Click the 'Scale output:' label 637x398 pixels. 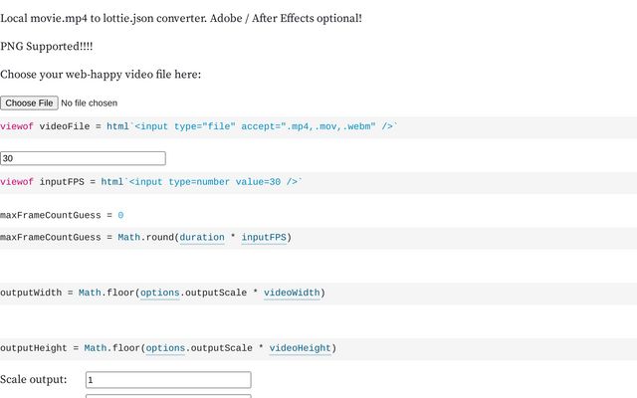(x=34, y=379)
